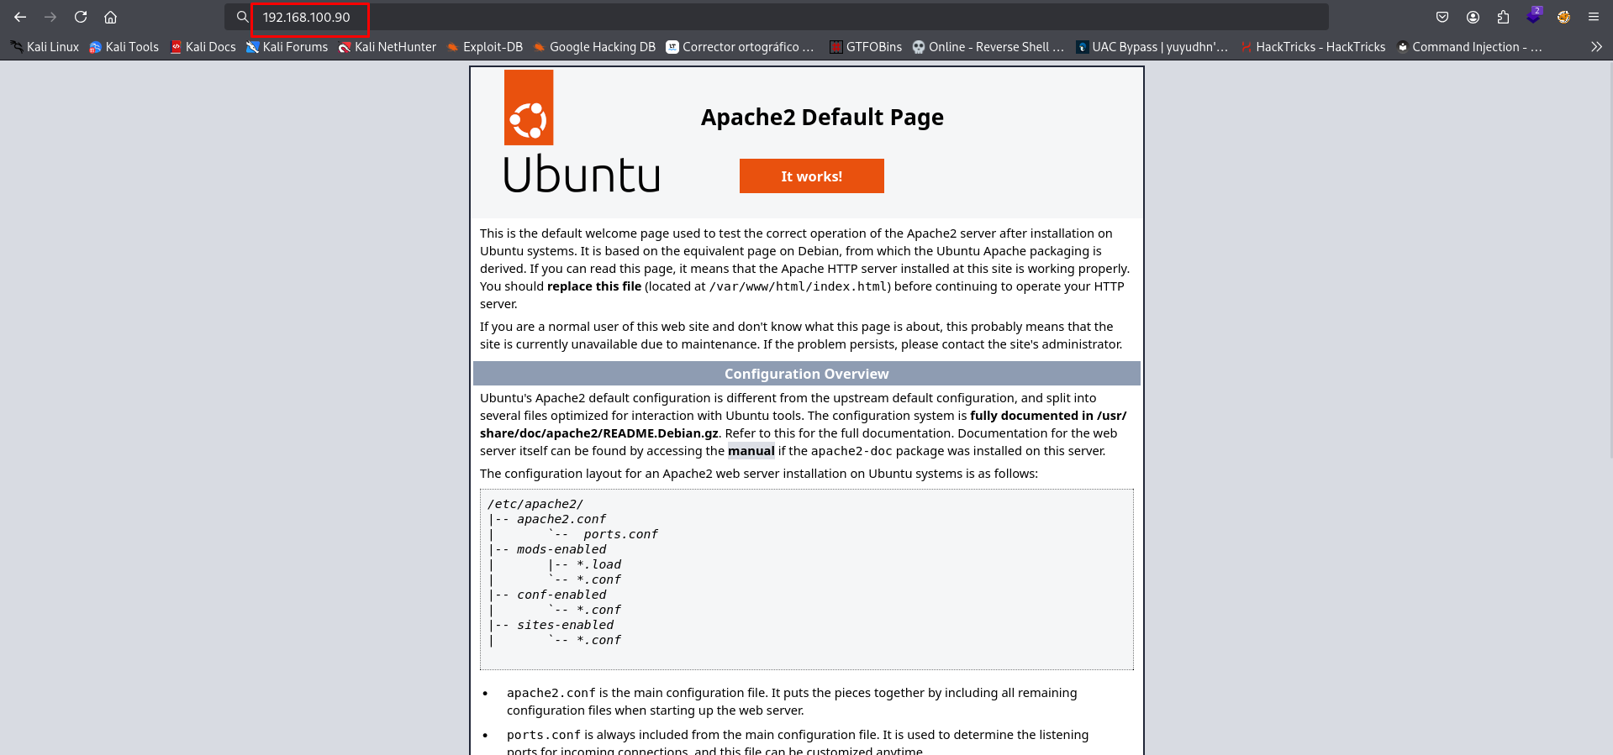This screenshot has width=1613, height=755.
Task: Open the Online - Reverse Shell bookmark
Action: point(988,47)
